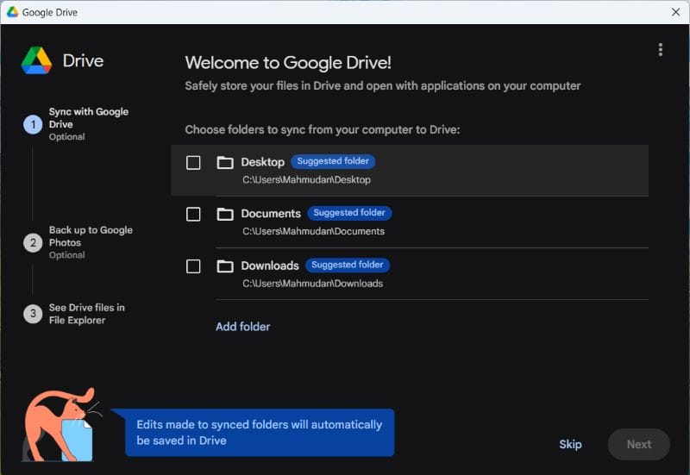The image size is (690, 475).
Task: Open the three-dot more options menu
Action: click(x=661, y=50)
